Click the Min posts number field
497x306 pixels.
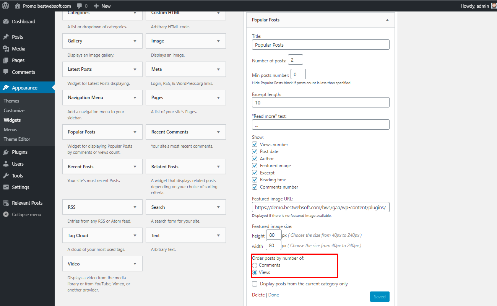[298, 74]
